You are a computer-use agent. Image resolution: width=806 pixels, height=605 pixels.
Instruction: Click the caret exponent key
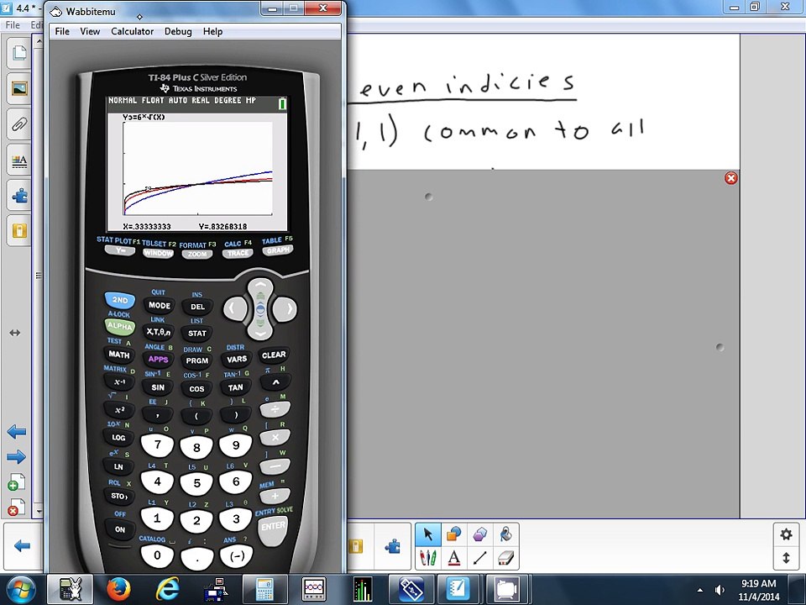(275, 383)
